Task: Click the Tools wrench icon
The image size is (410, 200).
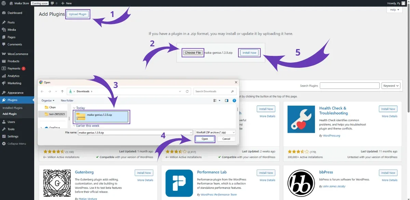Action: pos(4,129)
